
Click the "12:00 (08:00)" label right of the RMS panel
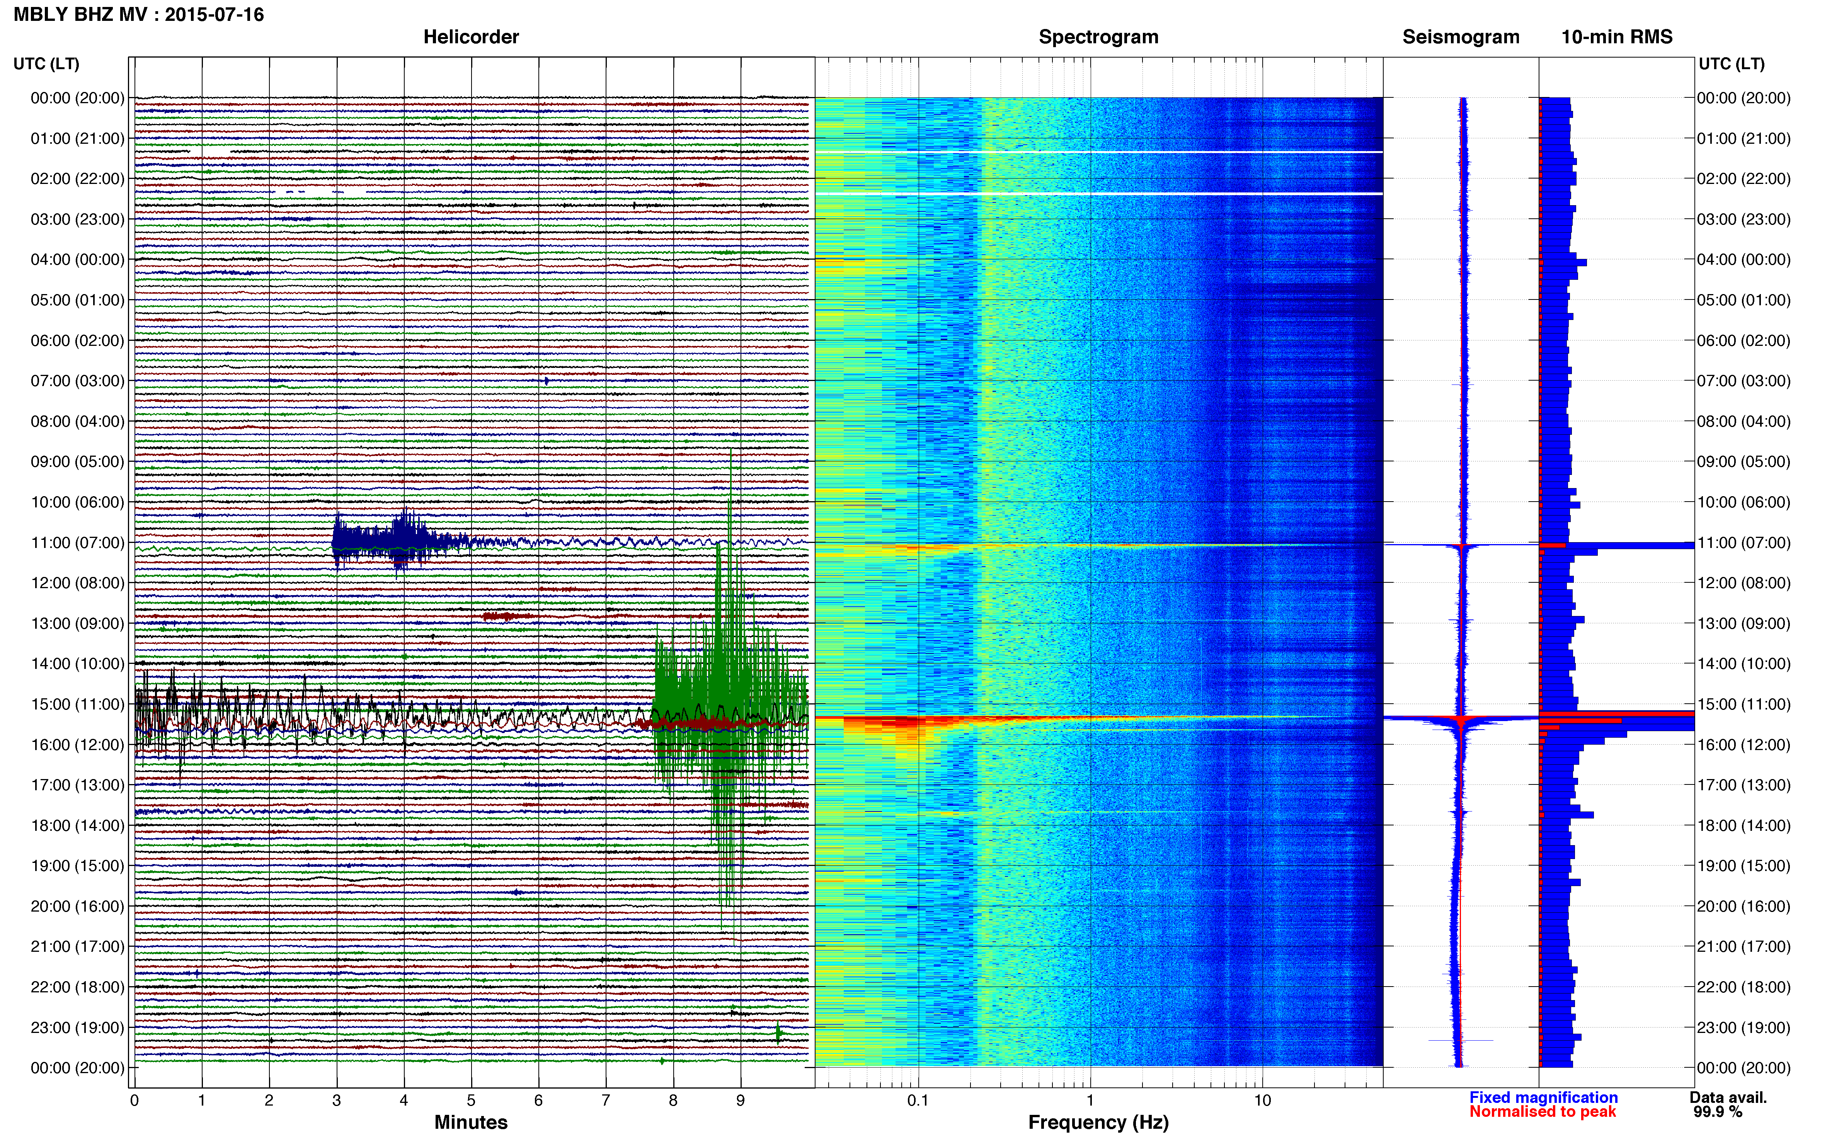point(1743,583)
